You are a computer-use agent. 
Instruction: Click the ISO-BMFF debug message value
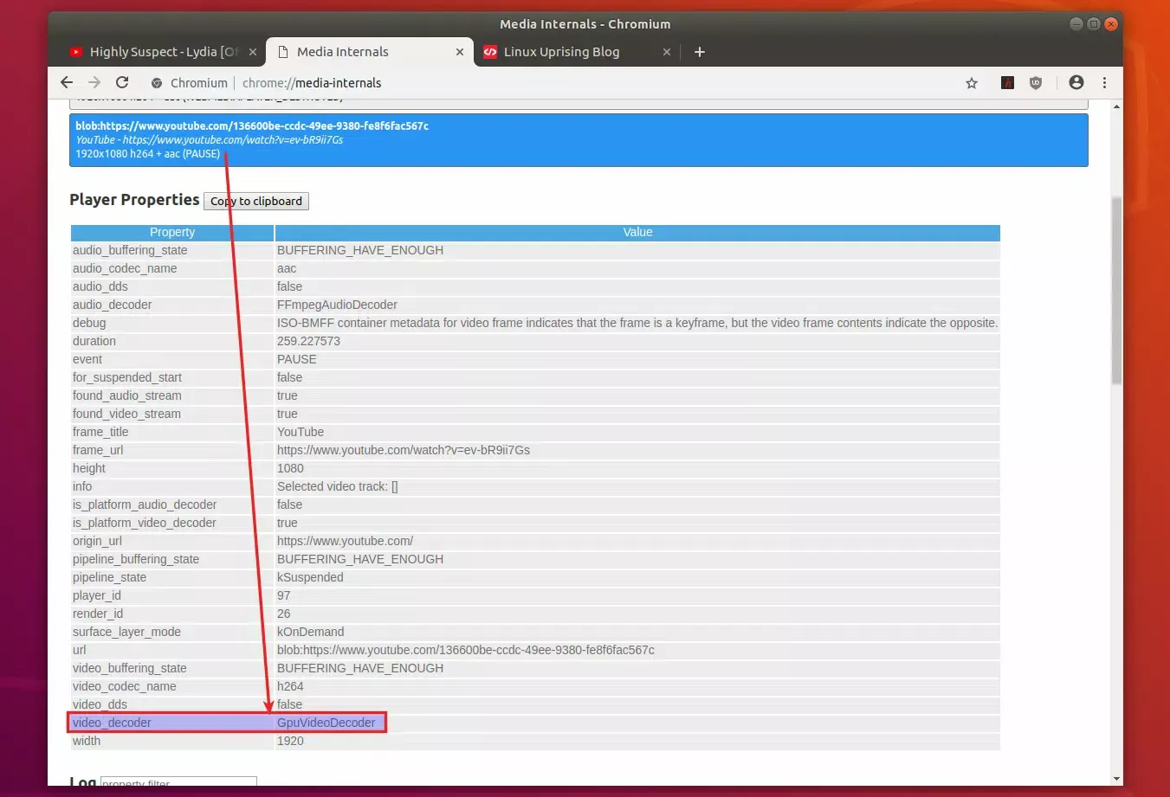(x=637, y=323)
